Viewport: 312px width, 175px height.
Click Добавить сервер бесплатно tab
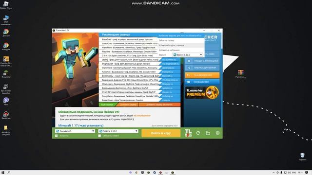pos(159,105)
